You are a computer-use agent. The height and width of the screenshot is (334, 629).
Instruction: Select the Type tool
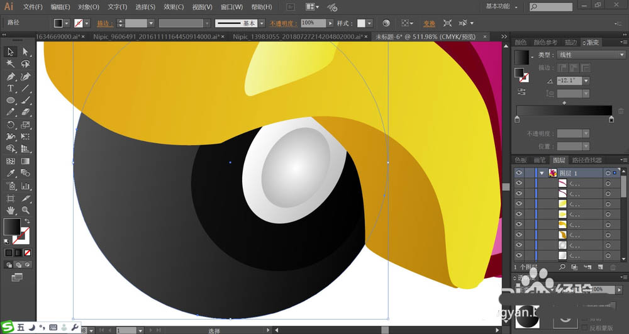click(x=11, y=88)
